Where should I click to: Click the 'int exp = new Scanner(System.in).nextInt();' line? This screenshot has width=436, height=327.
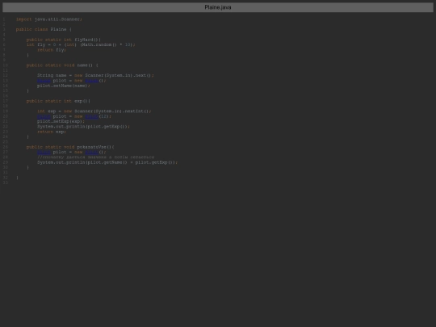94,111
